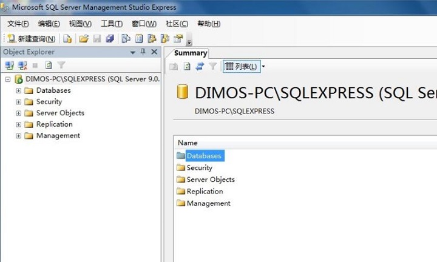437x262 pixels.
Task: Expand the Security tree node
Action: pos(18,102)
